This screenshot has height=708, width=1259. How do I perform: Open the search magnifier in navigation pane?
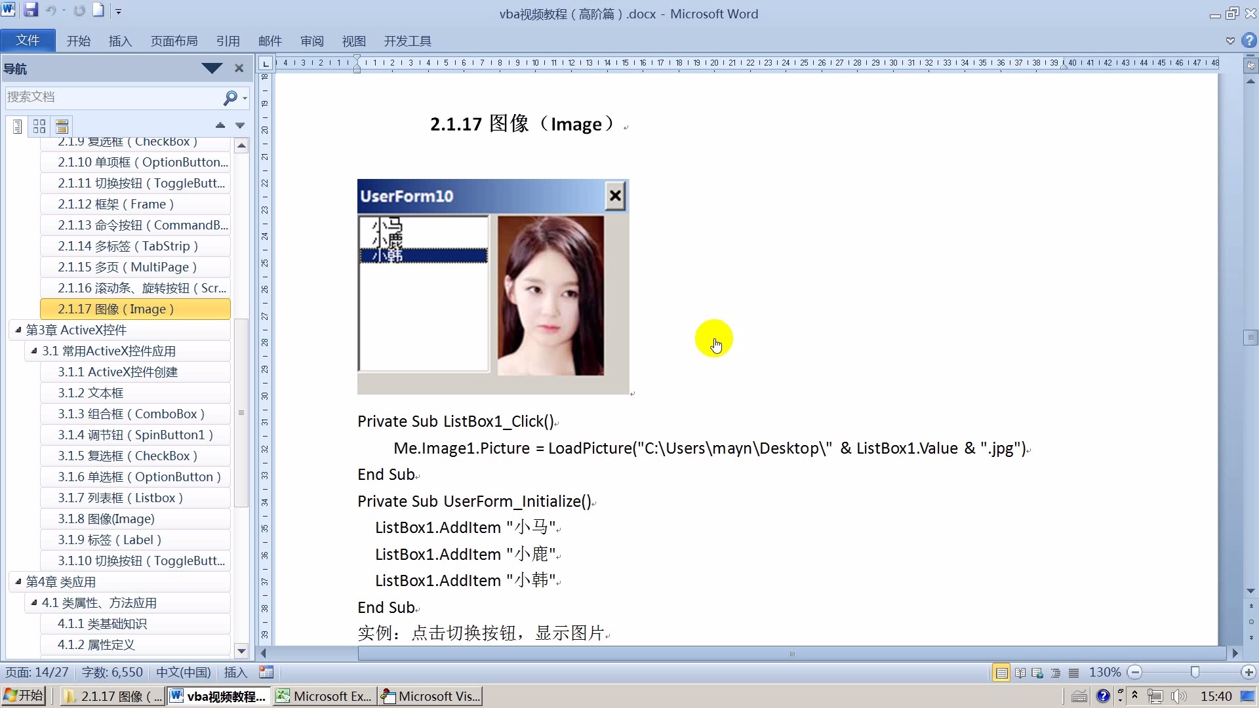(x=231, y=97)
